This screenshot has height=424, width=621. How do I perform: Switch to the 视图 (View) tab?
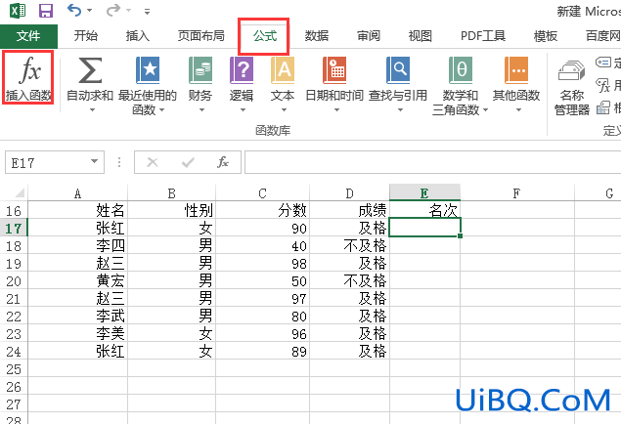421,36
